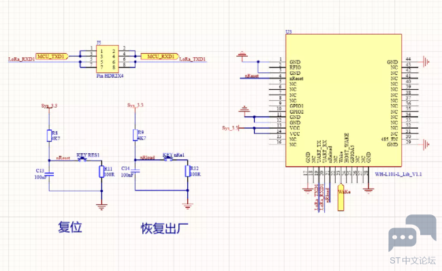The width and height of the screenshot is (442, 271).
Task: Select the MCU_RXD1 port symbol
Action: (160, 57)
